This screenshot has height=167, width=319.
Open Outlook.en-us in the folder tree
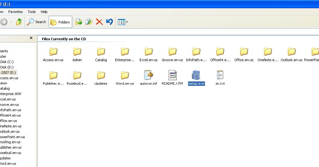pos(10,132)
